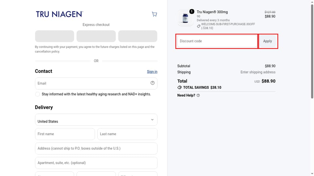Focus the First name field
The image size is (314, 176).
click(65, 134)
